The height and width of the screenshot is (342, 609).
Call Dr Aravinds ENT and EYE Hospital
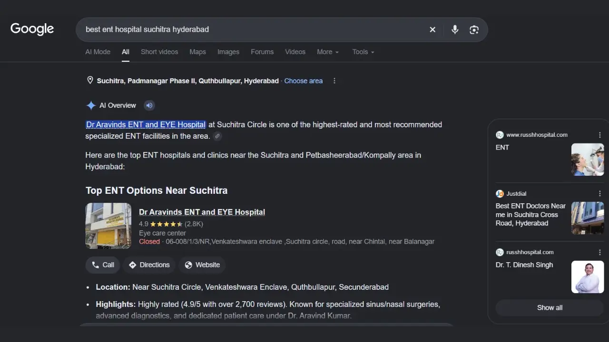pyautogui.click(x=103, y=265)
